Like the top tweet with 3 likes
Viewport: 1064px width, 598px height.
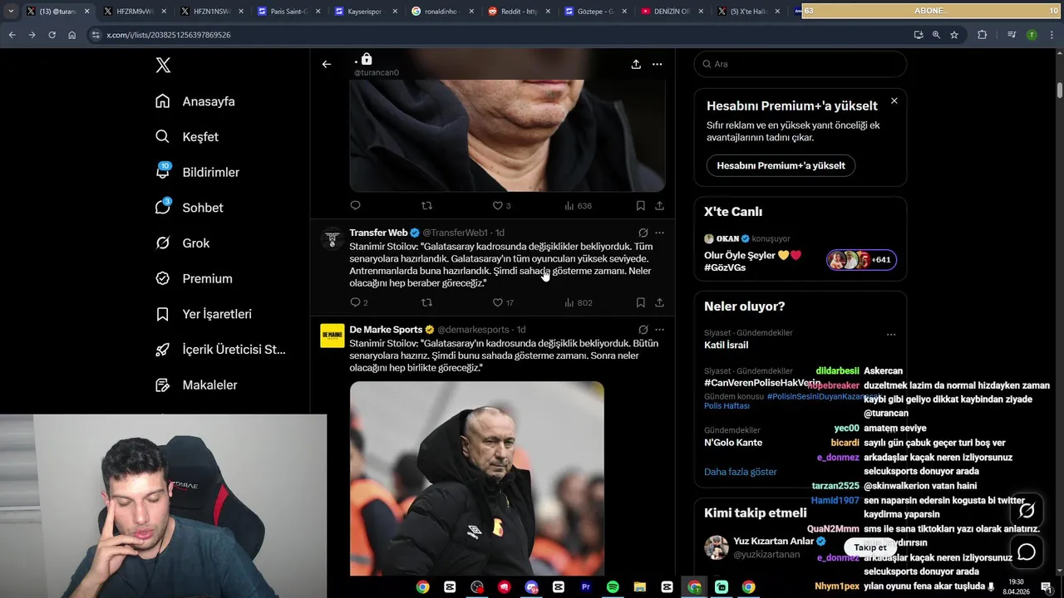tap(501, 206)
